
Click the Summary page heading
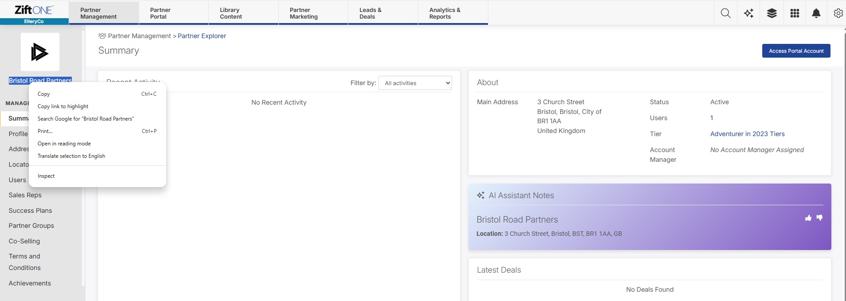tap(118, 51)
